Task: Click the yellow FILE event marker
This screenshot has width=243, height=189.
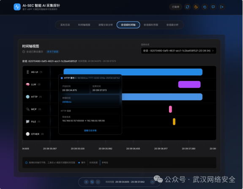Action: tap(174, 122)
